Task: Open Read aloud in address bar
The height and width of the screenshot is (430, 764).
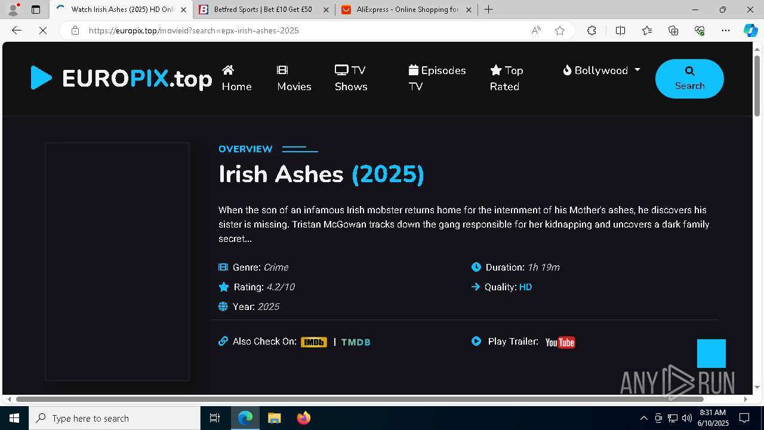Action: click(x=536, y=30)
